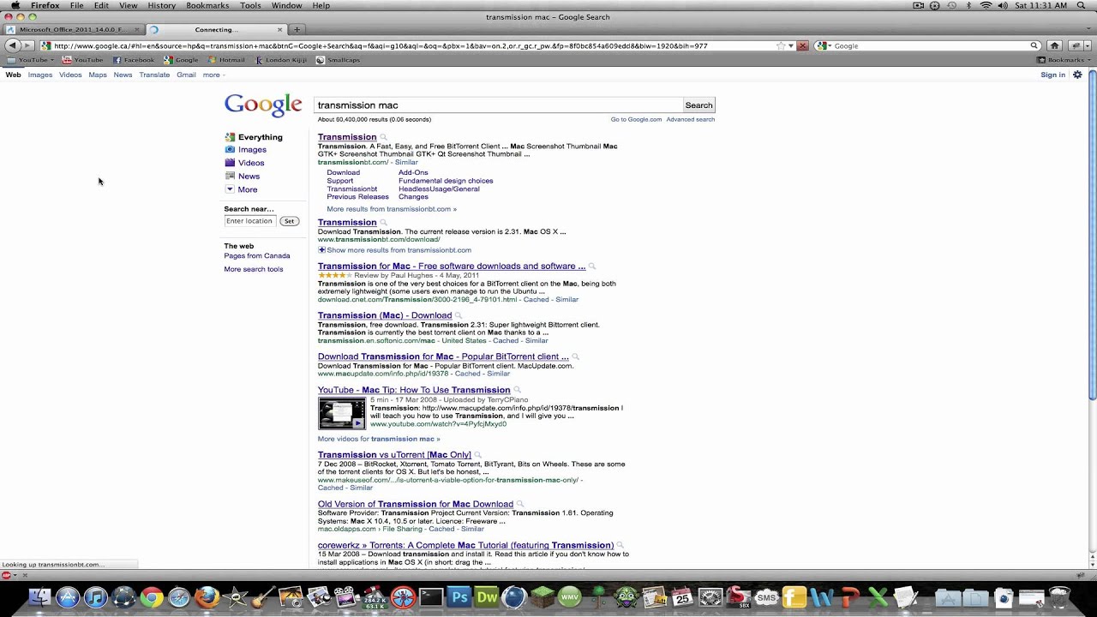This screenshot has height=617, width=1097.
Task: Open GarageBand guitar icon in dock
Action: 262,596
